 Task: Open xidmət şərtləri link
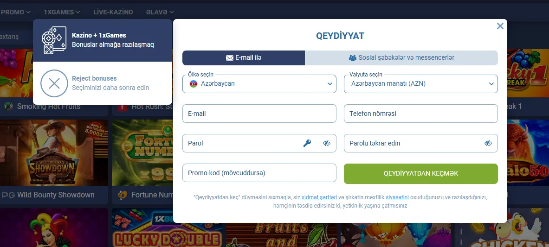319,197
